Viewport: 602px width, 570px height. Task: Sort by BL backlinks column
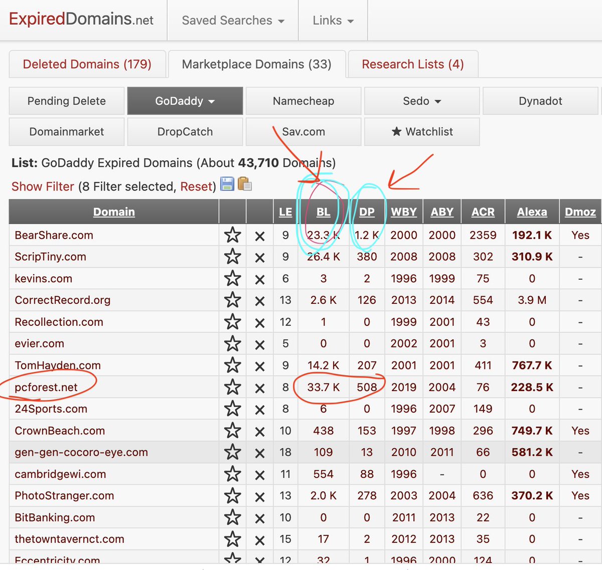324,212
